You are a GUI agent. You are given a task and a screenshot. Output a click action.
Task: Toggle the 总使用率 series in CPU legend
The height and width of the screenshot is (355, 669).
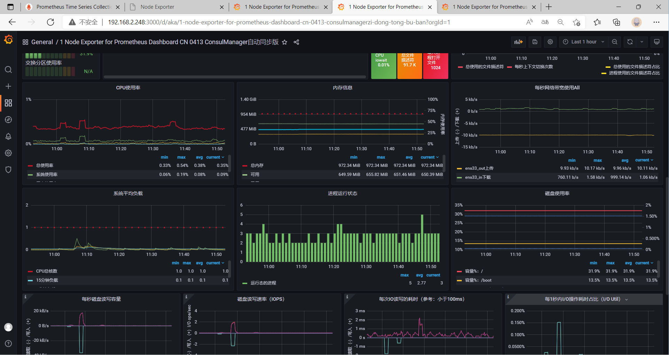45,166
